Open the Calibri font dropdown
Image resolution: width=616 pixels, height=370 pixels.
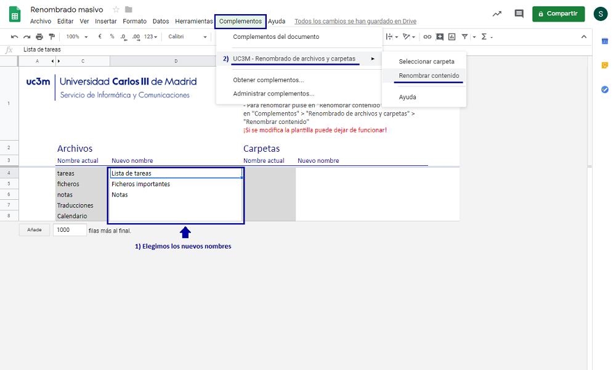[187, 36]
